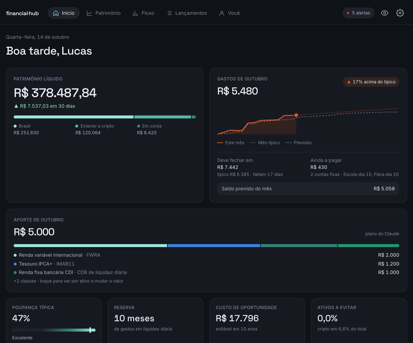Click the red dot in alerts badge
This screenshot has width=413, height=343.
[x=348, y=13]
